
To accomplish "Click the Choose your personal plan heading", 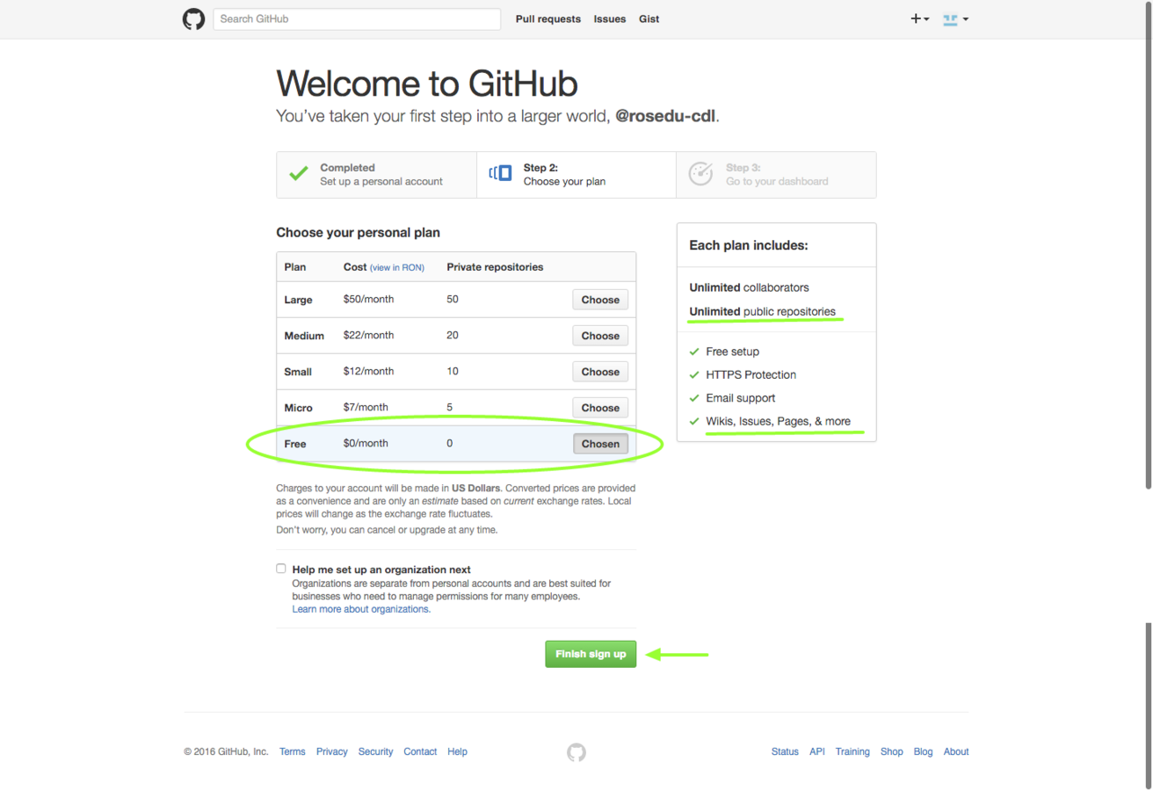I will (358, 233).
